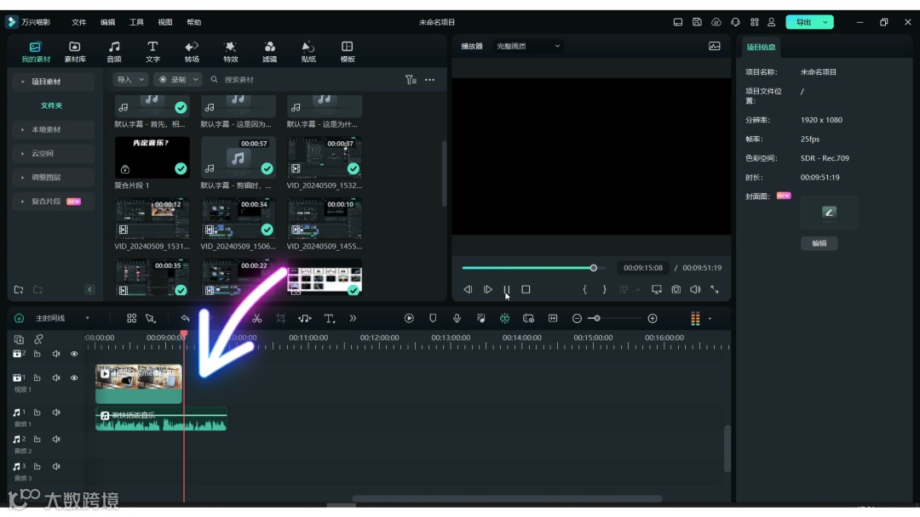Open the 导入 import dropdown
The image size is (920, 517).
[129, 80]
